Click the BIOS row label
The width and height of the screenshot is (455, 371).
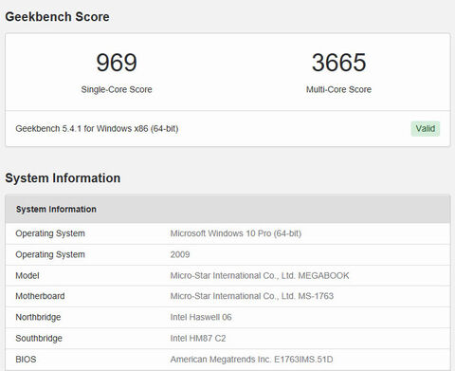(x=26, y=360)
